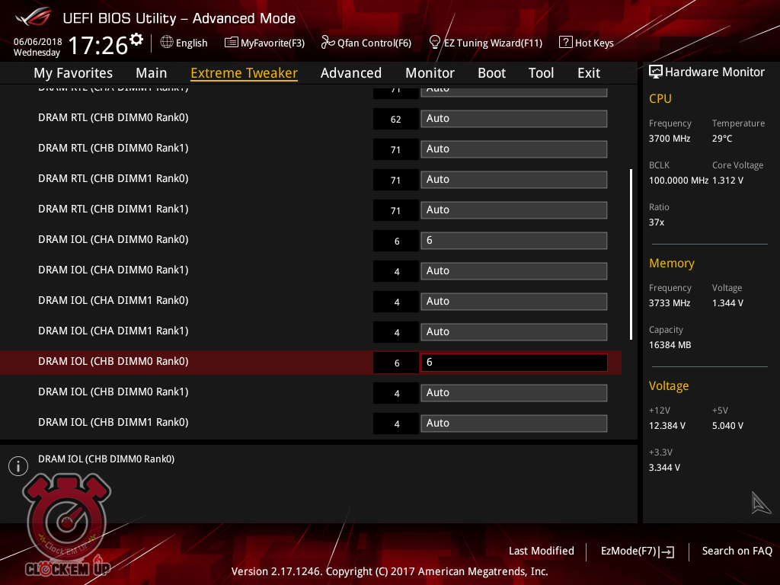Image resolution: width=780 pixels, height=585 pixels.
Task: Select DRAM IOL CHB DIMM1 Rank0 Auto field
Action: point(513,424)
